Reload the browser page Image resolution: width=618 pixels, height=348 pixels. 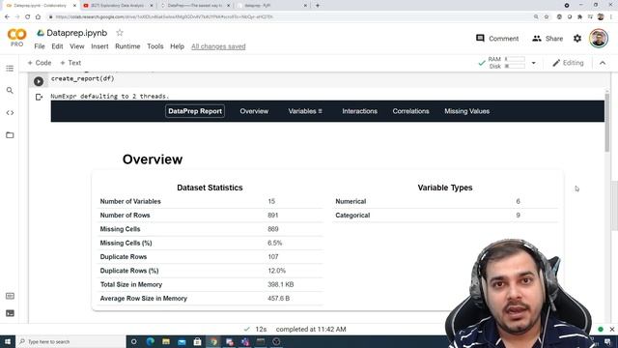click(28, 17)
